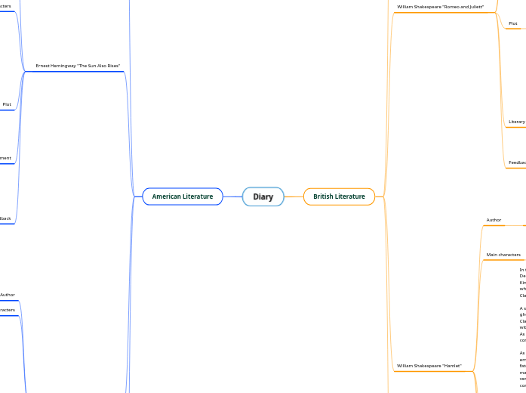Select the central Diary node
The width and height of the screenshot is (526, 393).
[263, 196]
